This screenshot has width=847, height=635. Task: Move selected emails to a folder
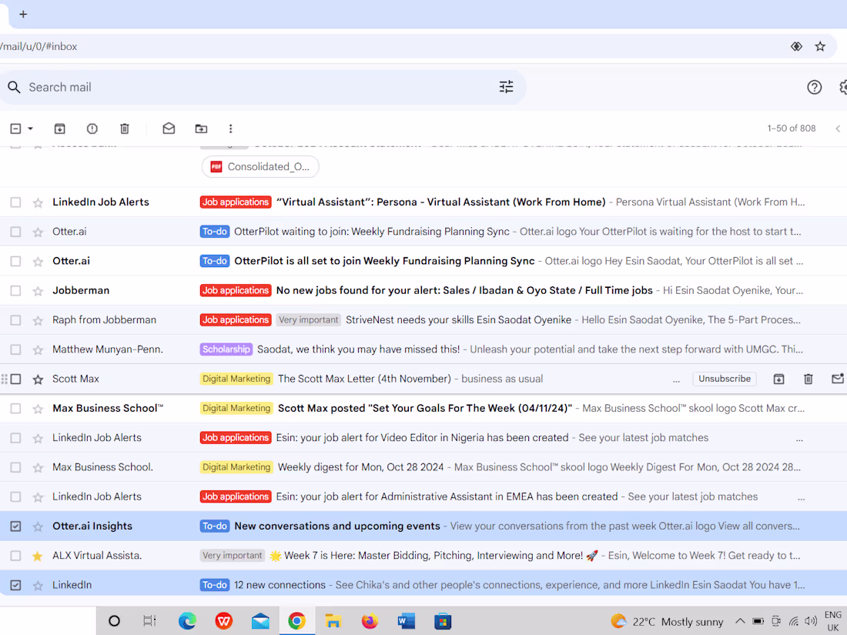[x=201, y=128]
